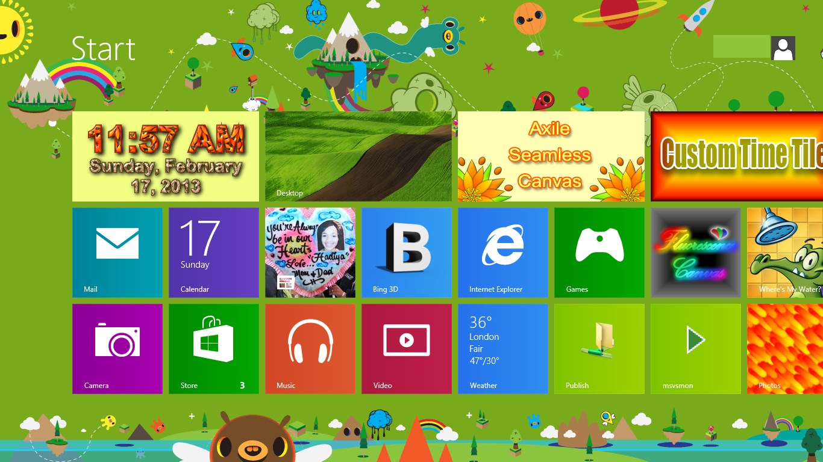Open the Publish folder tile
The width and height of the screenshot is (823, 462).
[599, 349]
